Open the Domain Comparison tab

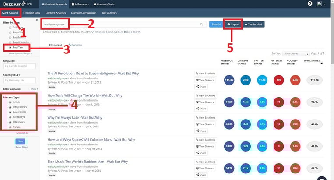pos(84,13)
